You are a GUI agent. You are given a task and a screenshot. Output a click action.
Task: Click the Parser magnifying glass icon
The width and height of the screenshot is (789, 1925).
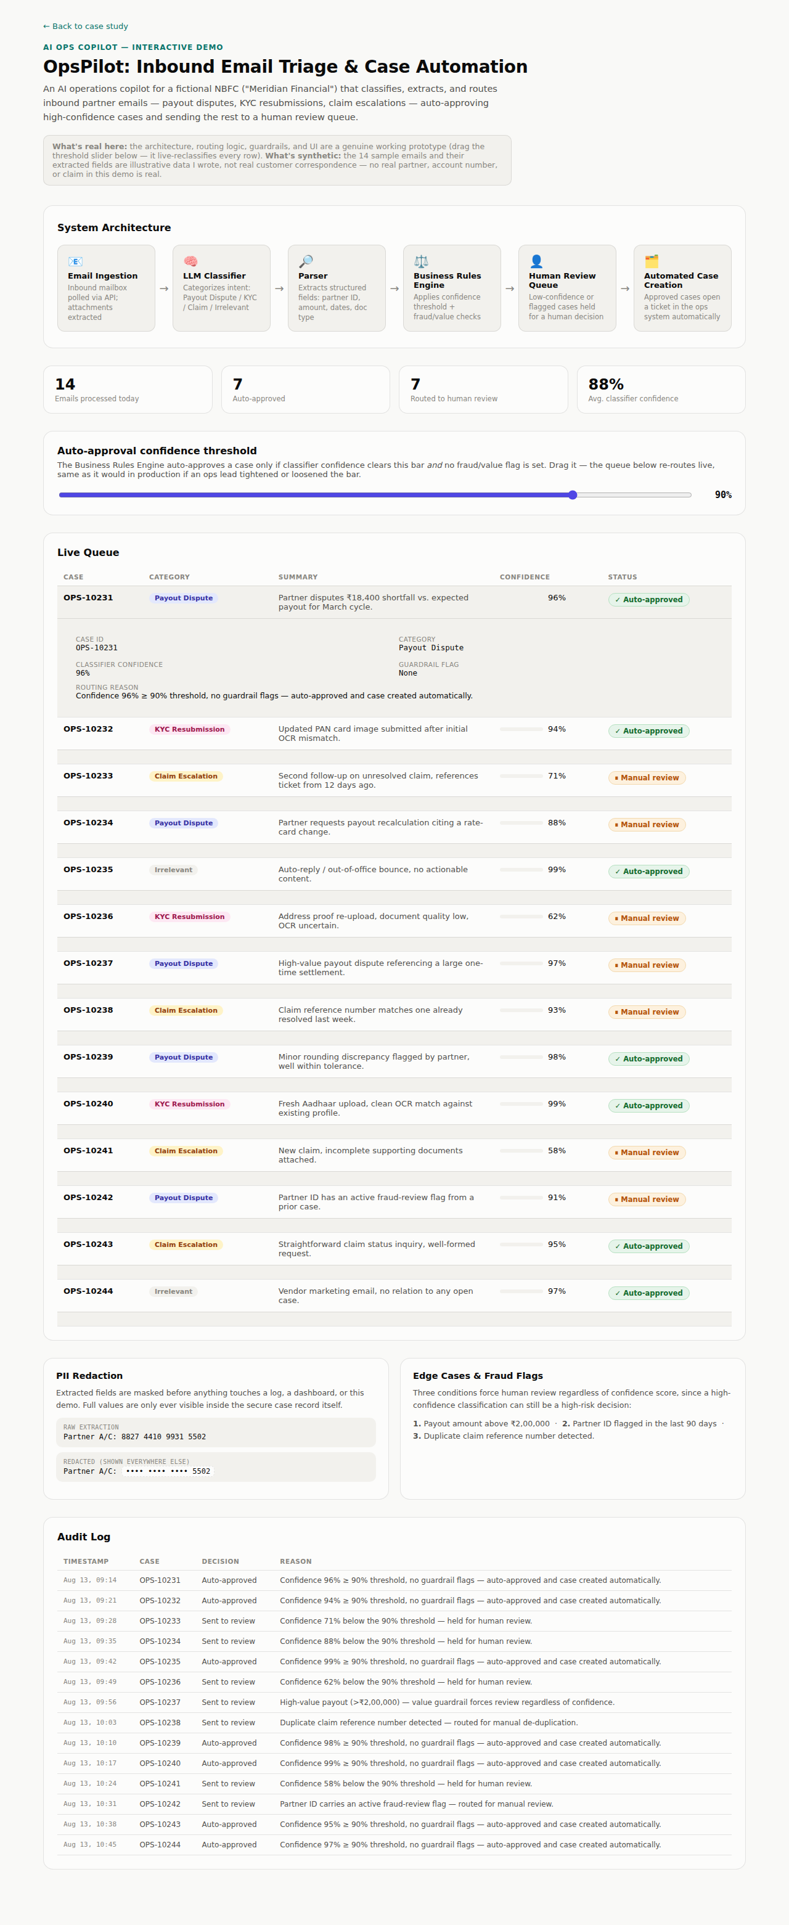tap(306, 261)
